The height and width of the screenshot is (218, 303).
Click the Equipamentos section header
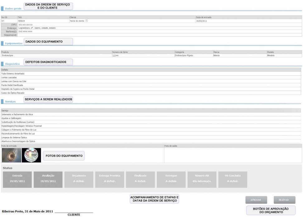(14, 44)
